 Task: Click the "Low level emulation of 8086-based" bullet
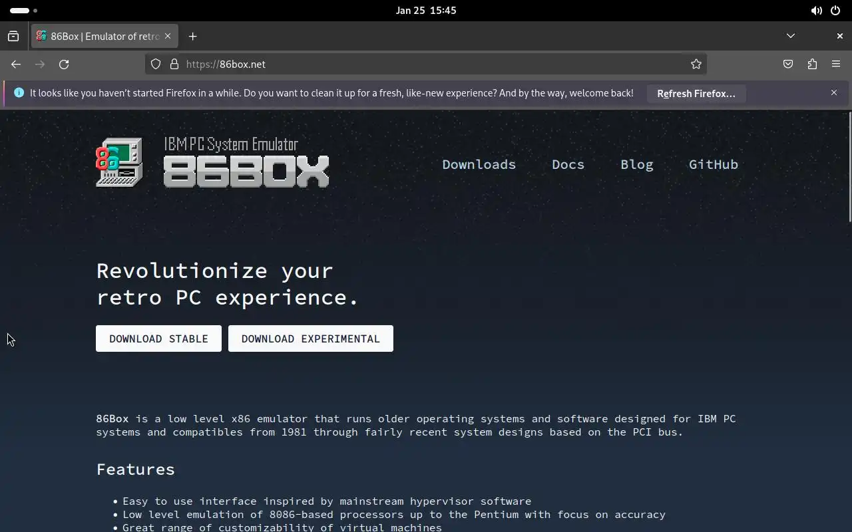point(394,515)
